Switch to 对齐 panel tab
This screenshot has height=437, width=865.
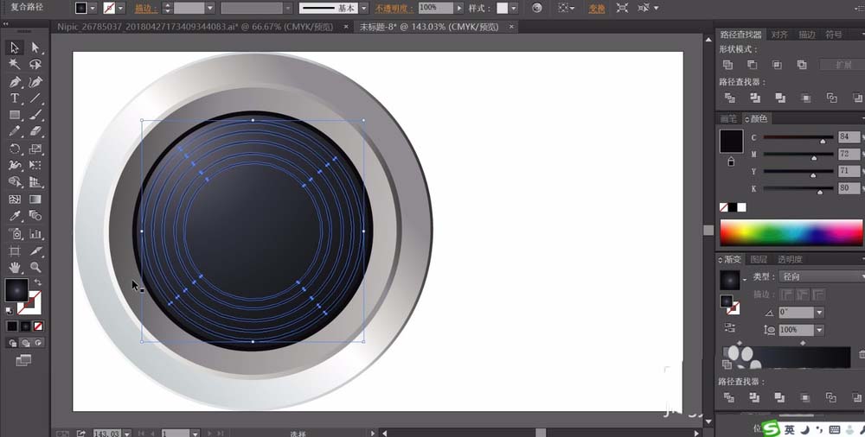[x=779, y=35]
